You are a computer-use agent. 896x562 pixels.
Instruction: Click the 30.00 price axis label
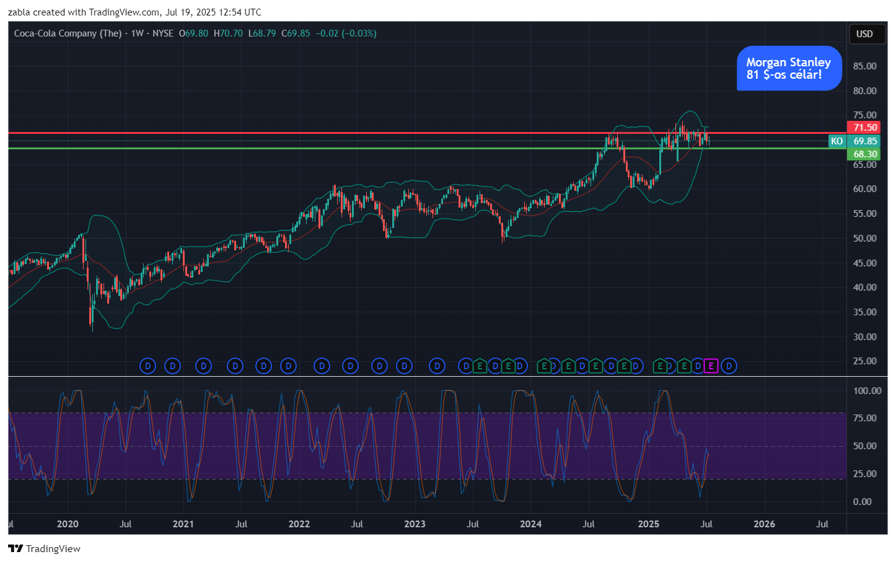click(x=864, y=337)
